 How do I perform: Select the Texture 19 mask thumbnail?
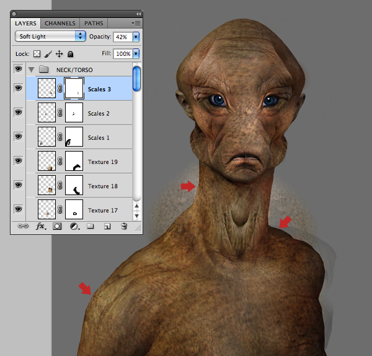[74, 161]
